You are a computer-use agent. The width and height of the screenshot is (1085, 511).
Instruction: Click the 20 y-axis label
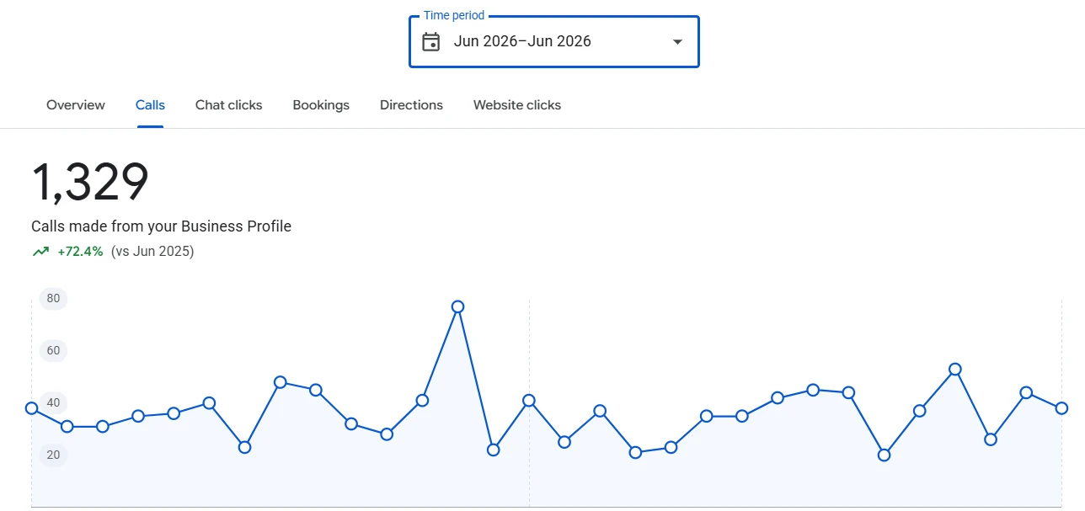[53, 455]
